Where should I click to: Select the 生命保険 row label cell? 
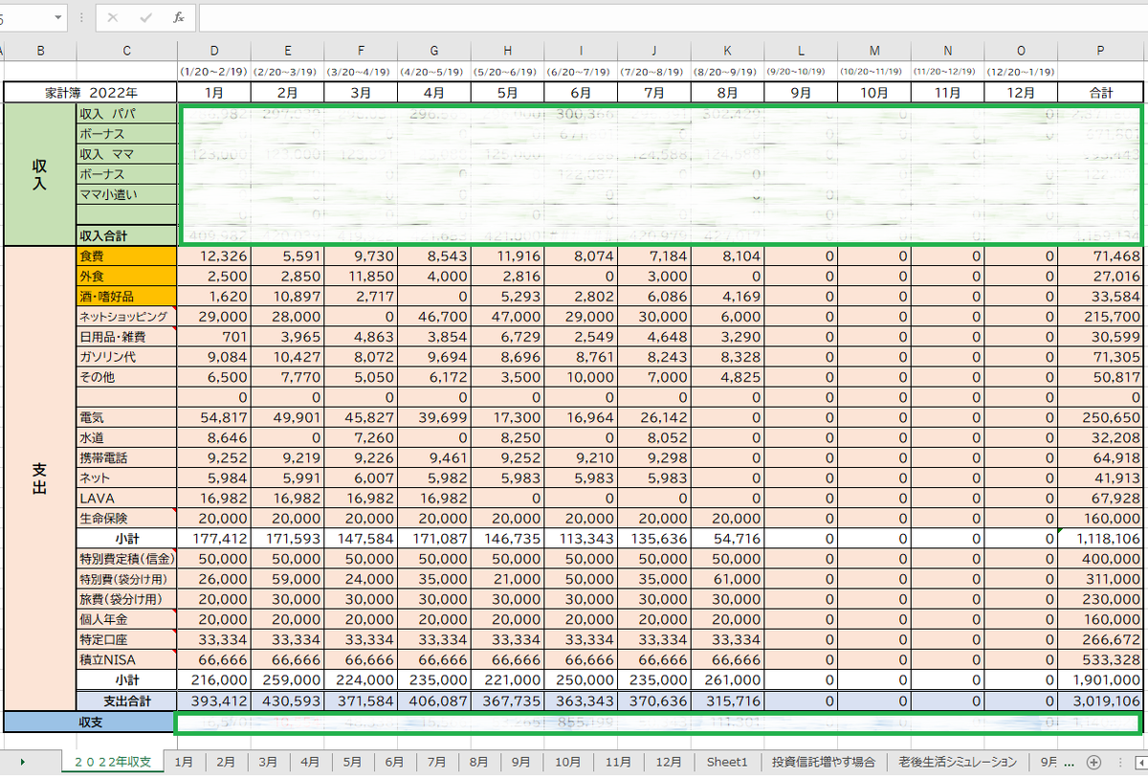(x=127, y=518)
